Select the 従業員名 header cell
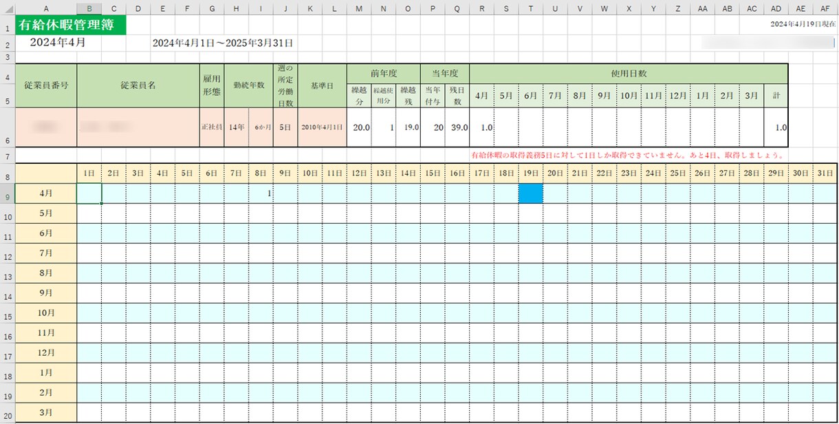 [x=138, y=86]
